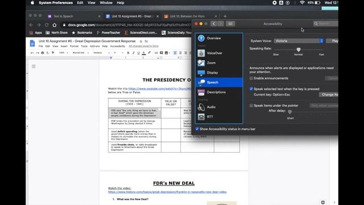Open the Zoom accessibility settings
This screenshot has height=205, width=364.
point(219,63)
